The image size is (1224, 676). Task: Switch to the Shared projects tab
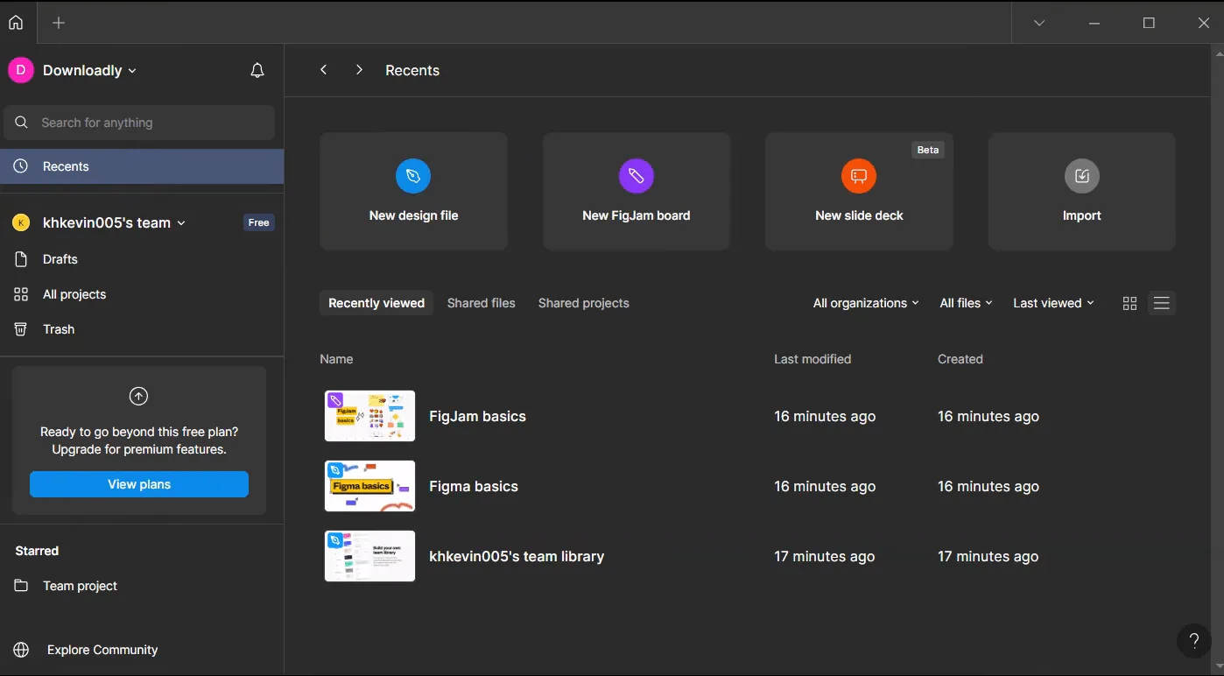click(x=584, y=303)
